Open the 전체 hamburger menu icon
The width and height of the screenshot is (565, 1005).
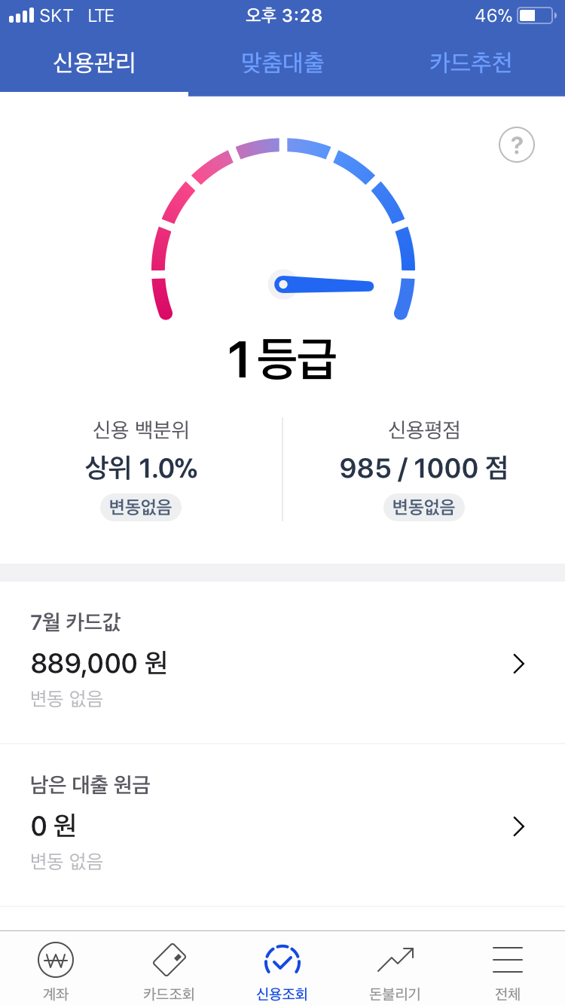pyautogui.click(x=508, y=960)
